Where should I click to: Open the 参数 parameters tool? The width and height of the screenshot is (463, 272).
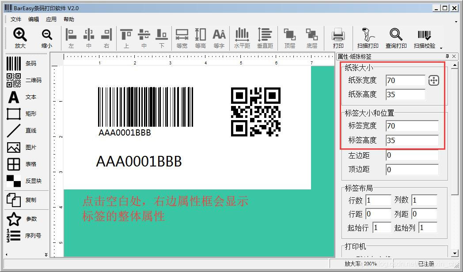point(22,219)
